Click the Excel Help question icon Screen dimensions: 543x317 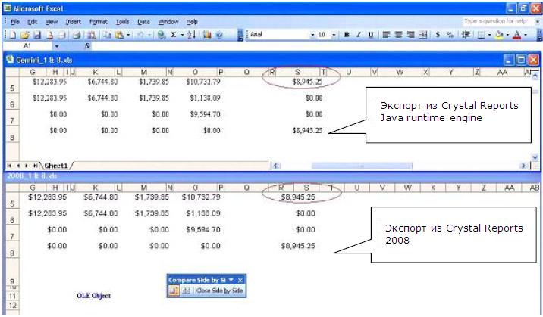tap(219, 35)
